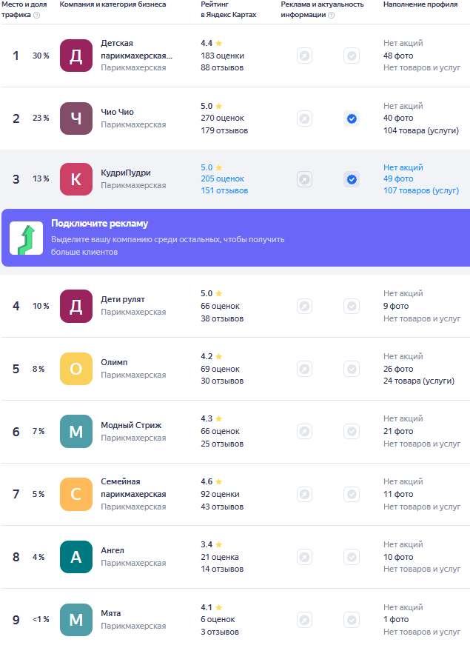Click the green arrow icon in the ad banner
470x648 pixels.
click(26, 237)
